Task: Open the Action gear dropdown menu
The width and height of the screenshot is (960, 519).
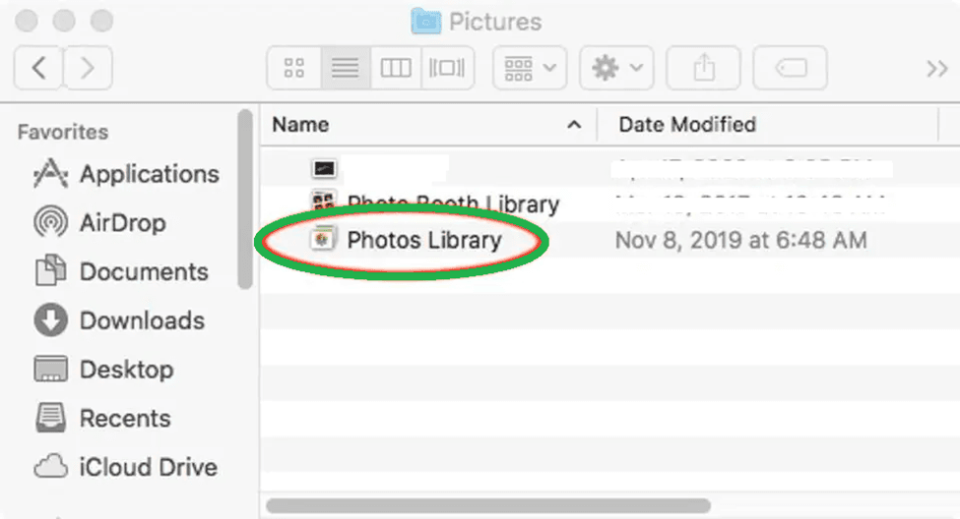Action: [x=616, y=68]
